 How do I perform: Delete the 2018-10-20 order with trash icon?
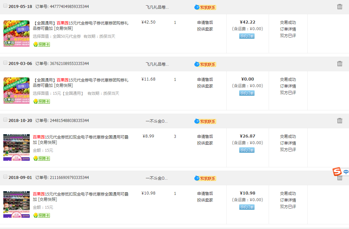click(x=339, y=121)
